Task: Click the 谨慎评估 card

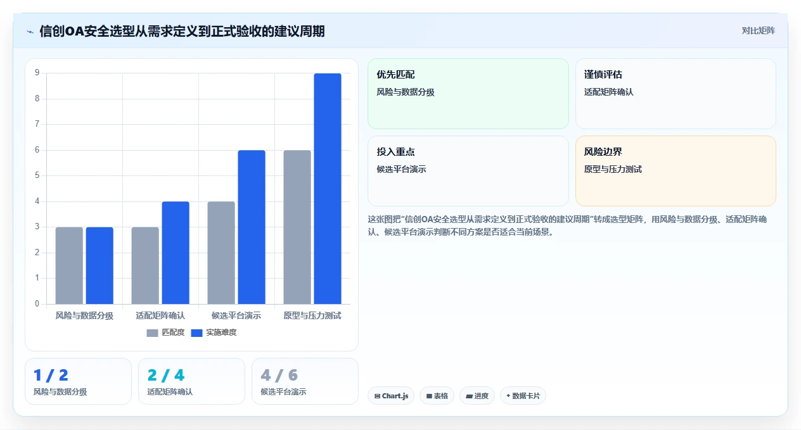Action: (x=676, y=94)
